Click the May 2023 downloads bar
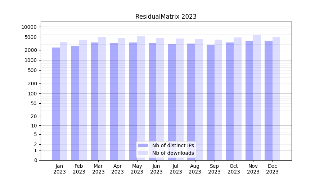The height and width of the screenshot is (180, 324). click(x=141, y=98)
